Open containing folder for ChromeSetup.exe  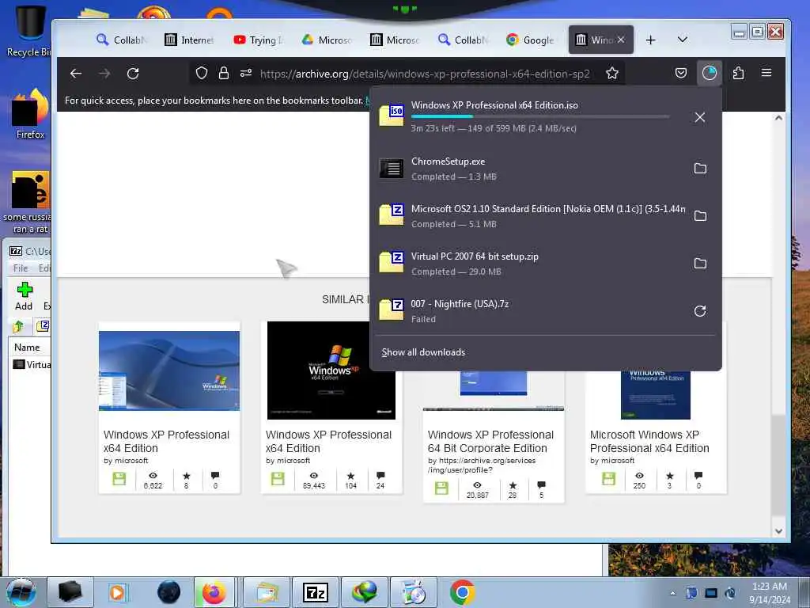pyautogui.click(x=700, y=169)
